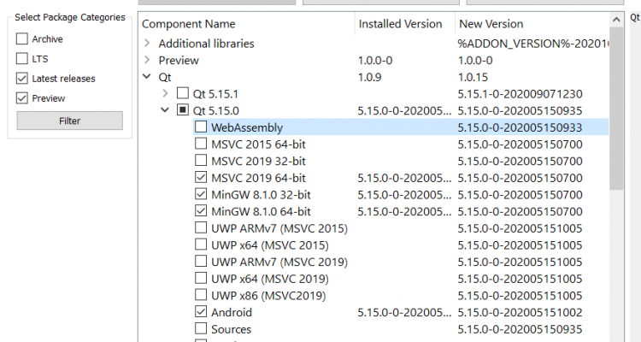
Task: Collapse the Qt 5.15.0 node
Action: click(165, 110)
